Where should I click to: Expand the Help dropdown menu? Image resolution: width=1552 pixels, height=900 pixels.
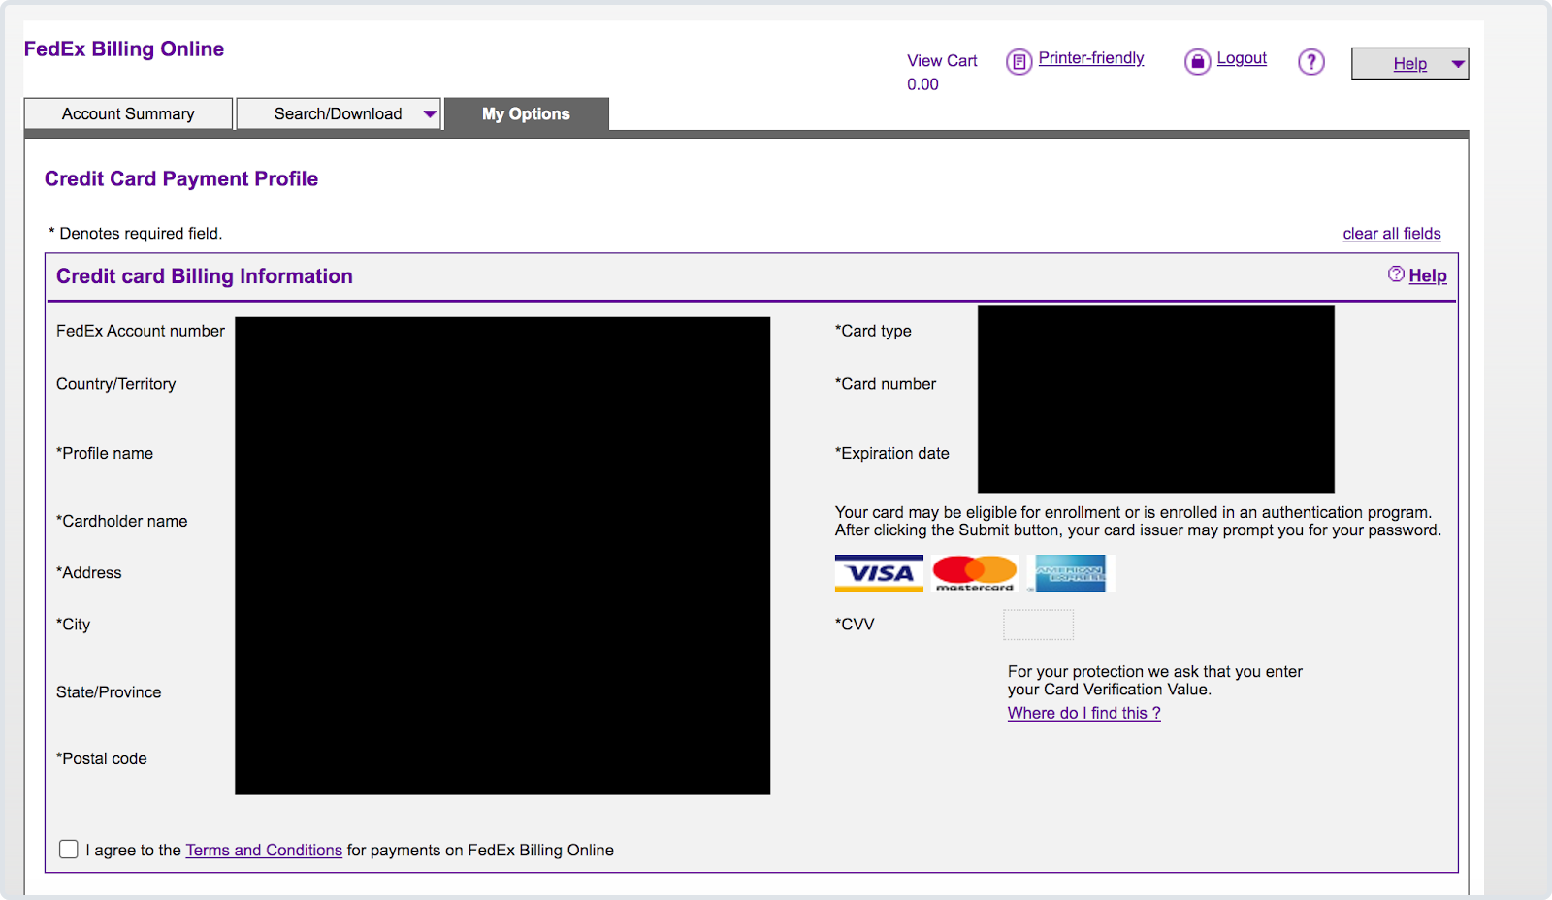tap(1409, 64)
